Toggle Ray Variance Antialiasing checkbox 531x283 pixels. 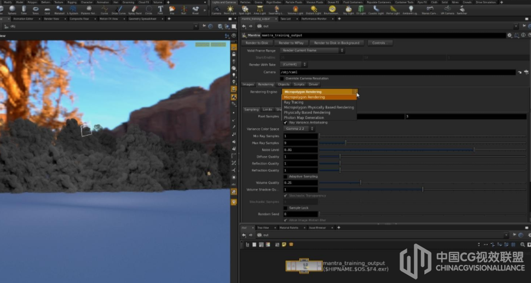pyautogui.click(x=285, y=123)
